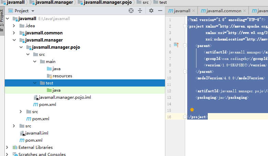
Task: Select the test folder row
Action: [x=85, y=83]
